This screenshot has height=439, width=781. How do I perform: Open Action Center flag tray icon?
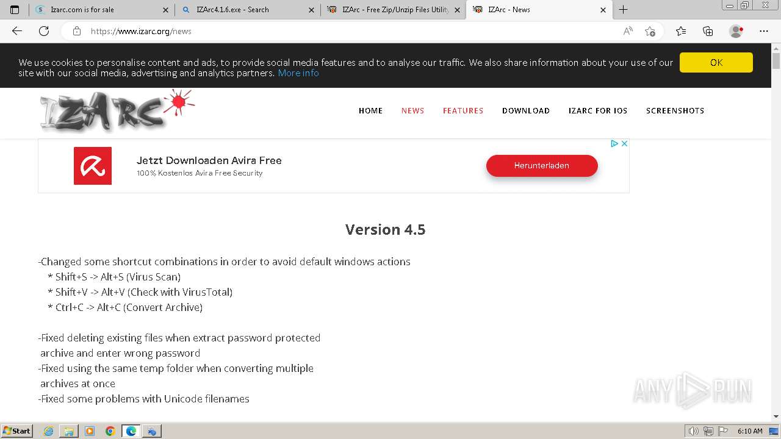(722, 431)
